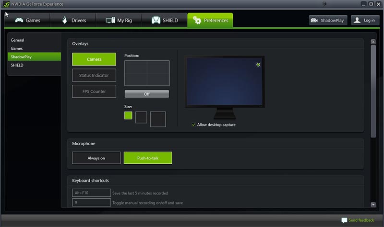Click the Alt+F10 shortcut input field
This screenshot has width=384, height=227.
click(91, 193)
